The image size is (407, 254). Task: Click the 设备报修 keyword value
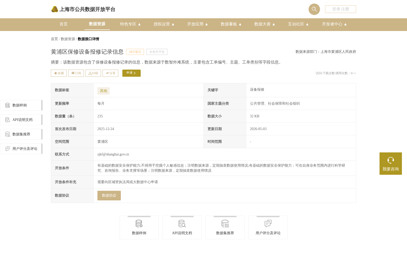pos(257,90)
